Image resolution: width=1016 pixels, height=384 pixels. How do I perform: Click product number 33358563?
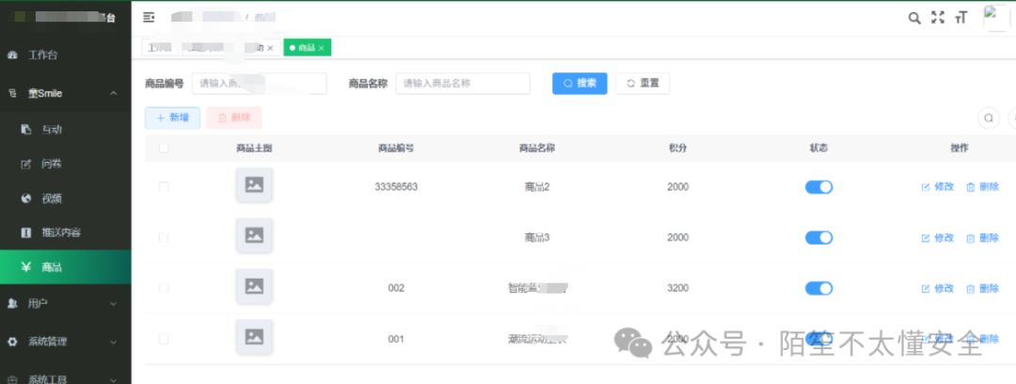click(x=396, y=186)
